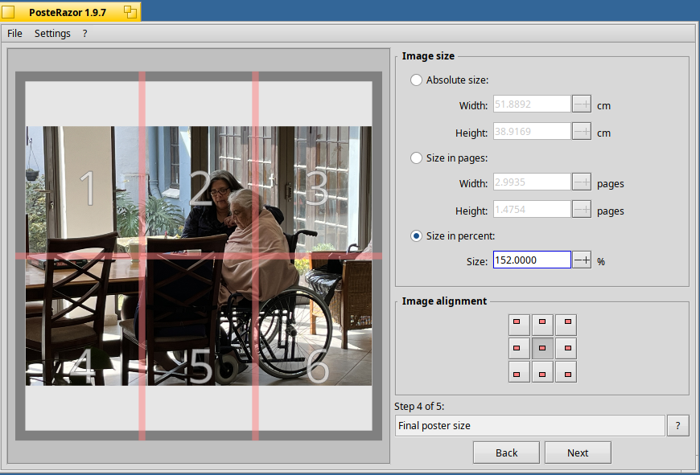Choose the Size in pages option

point(416,158)
